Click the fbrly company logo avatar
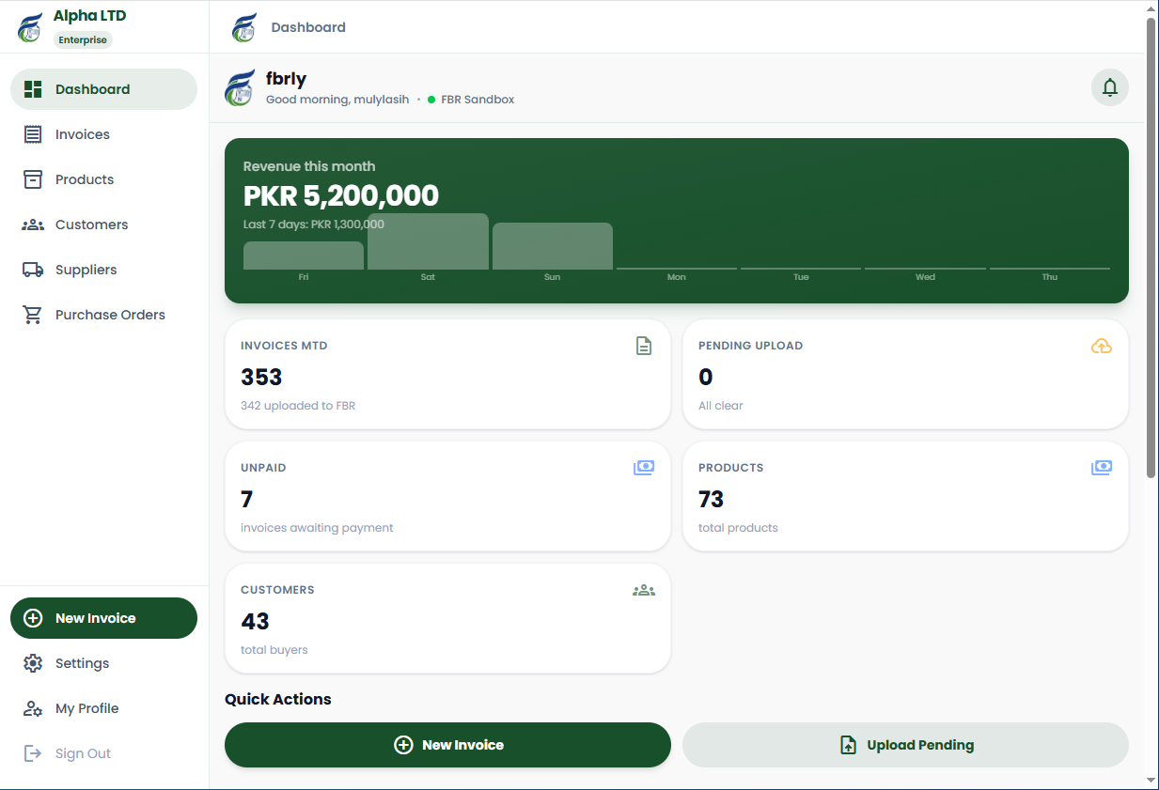Viewport: 1159px width, 790px height. (x=240, y=86)
